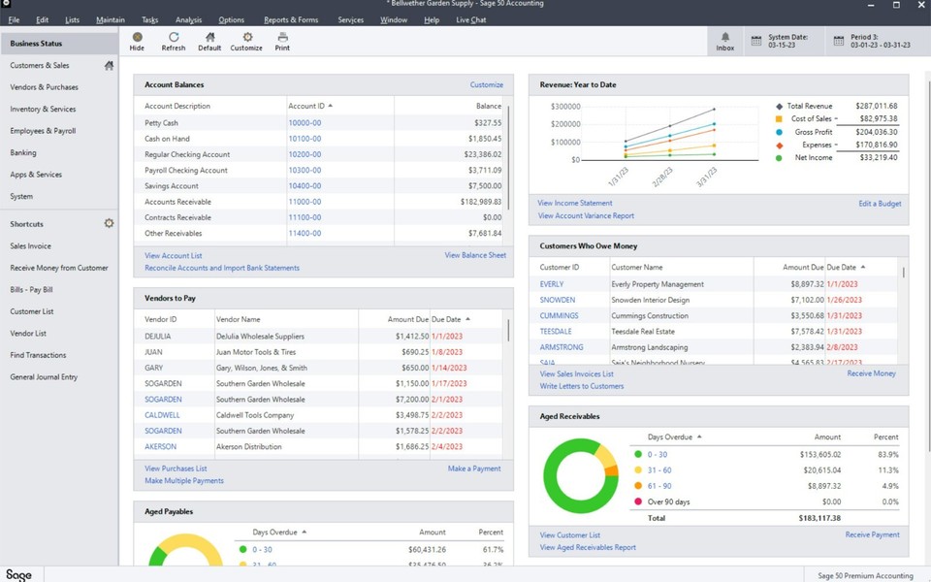Image resolution: width=931 pixels, height=582 pixels.
Task: Open the Inbox notifications bell
Action: point(724,39)
